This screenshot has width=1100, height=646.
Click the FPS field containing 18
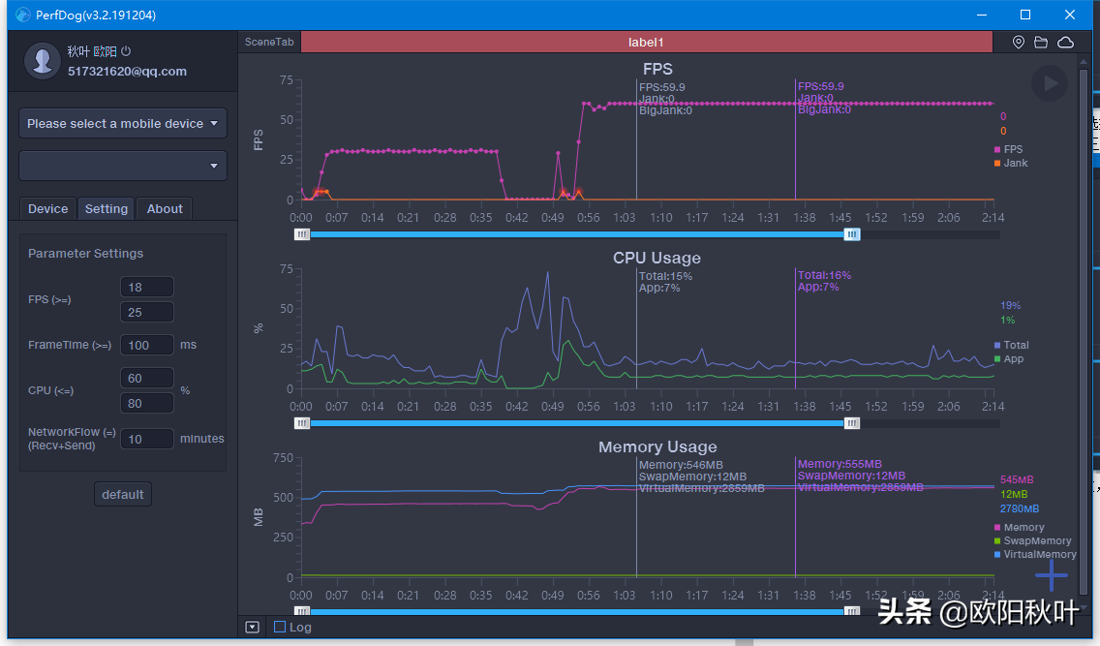tap(146, 287)
